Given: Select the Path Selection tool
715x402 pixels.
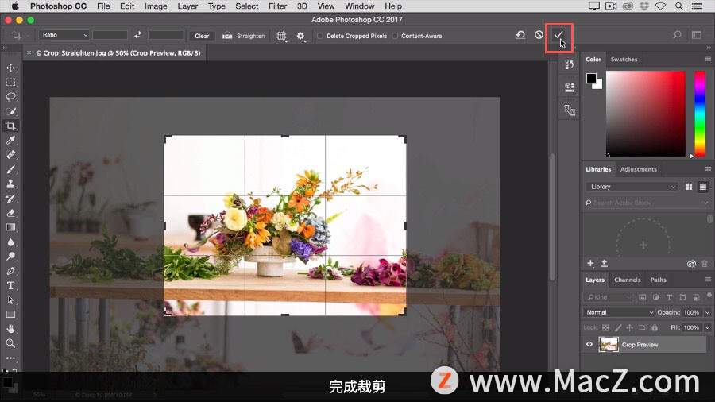Looking at the screenshot, I should click(10, 300).
